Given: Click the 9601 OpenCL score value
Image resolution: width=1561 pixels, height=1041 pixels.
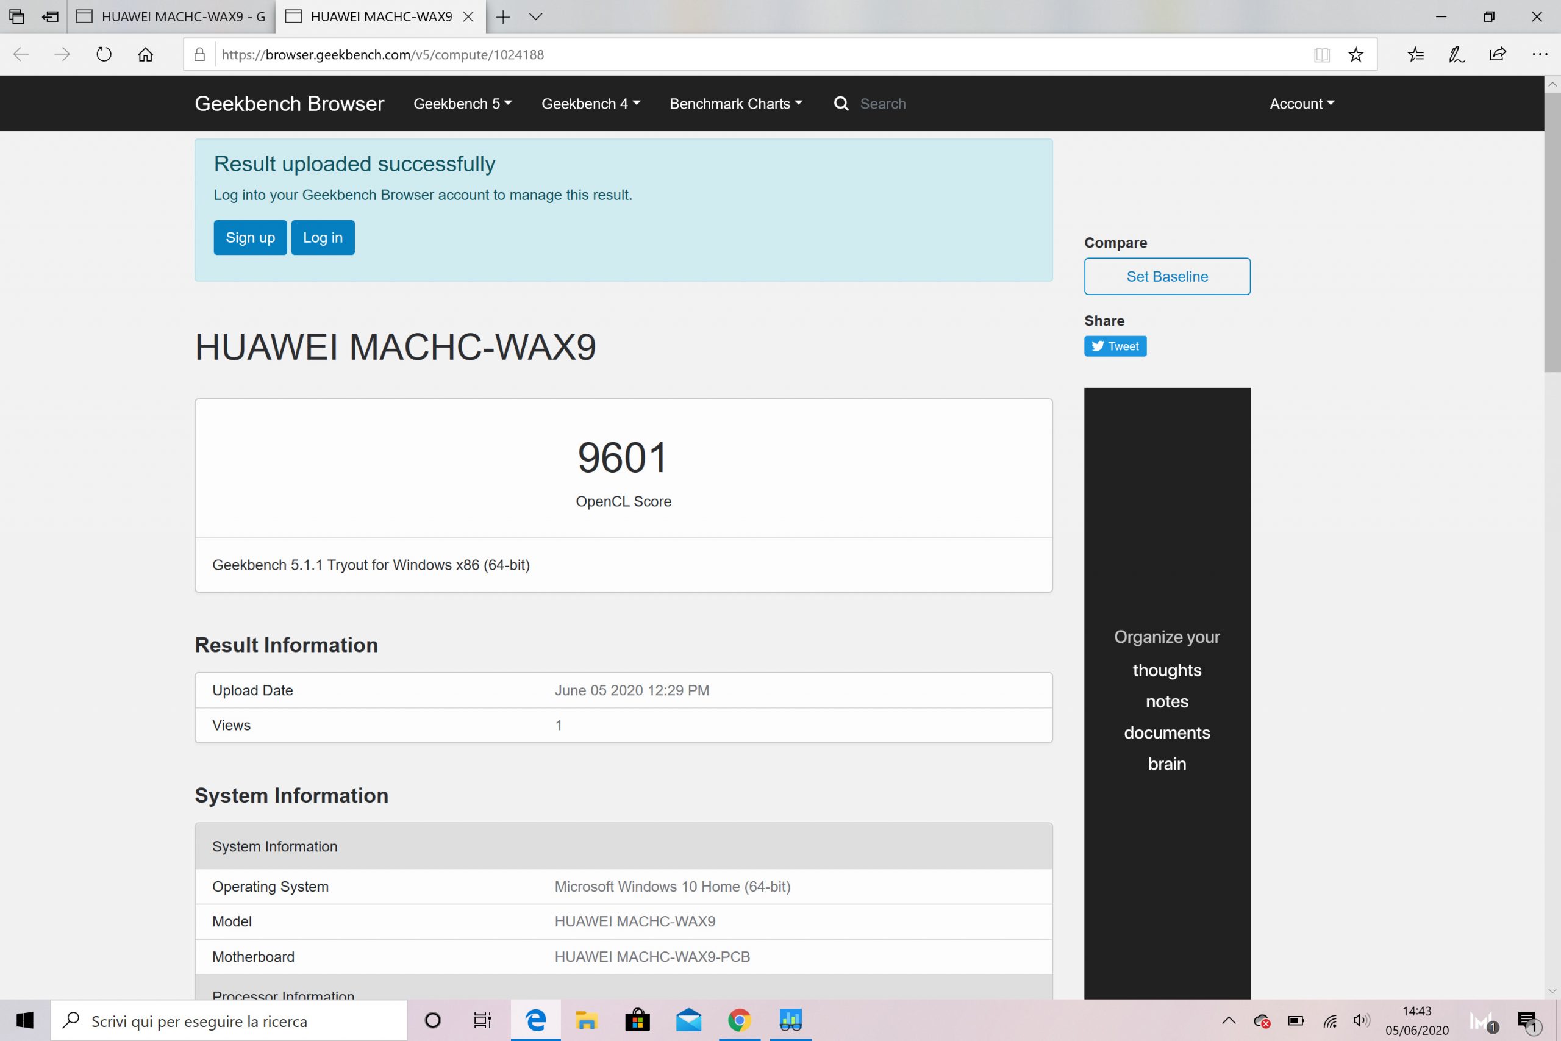Looking at the screenshot, I should [623, 458].
